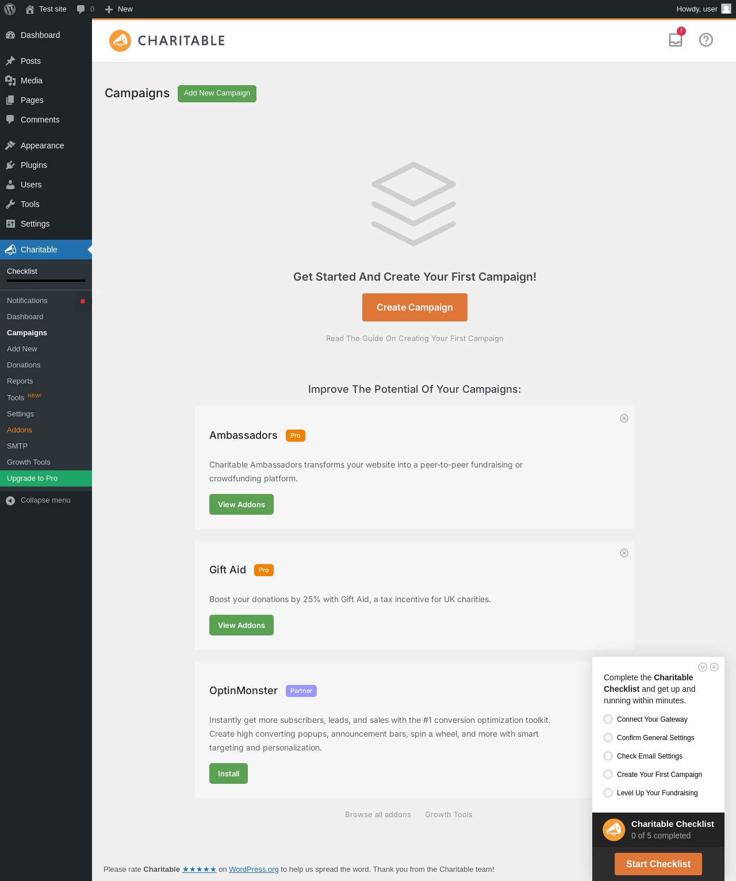The image size is (736, 881).
Task: Select Check Email Settings radio circle
Action: tap(608, 756)
